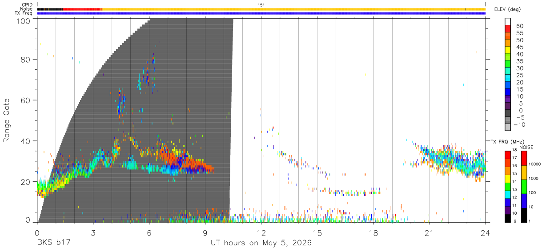Click the "TX Freq" row label
The height and width of the screenshot is (252, 546).
pos(24,13)
